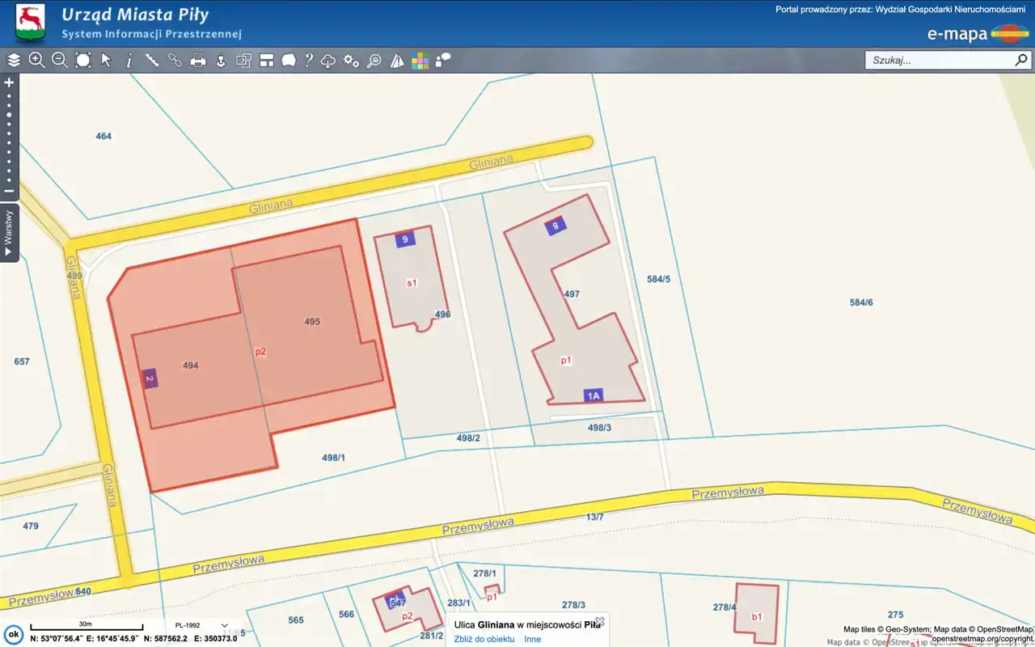The width and height of the screenshot is (1035, 647).
Task: Click the 'Zbliż do obiektu' link
Action: click(484, 639)
